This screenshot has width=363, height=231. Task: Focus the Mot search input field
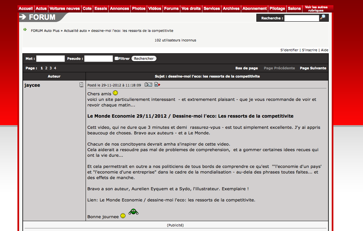click(50, 58)
